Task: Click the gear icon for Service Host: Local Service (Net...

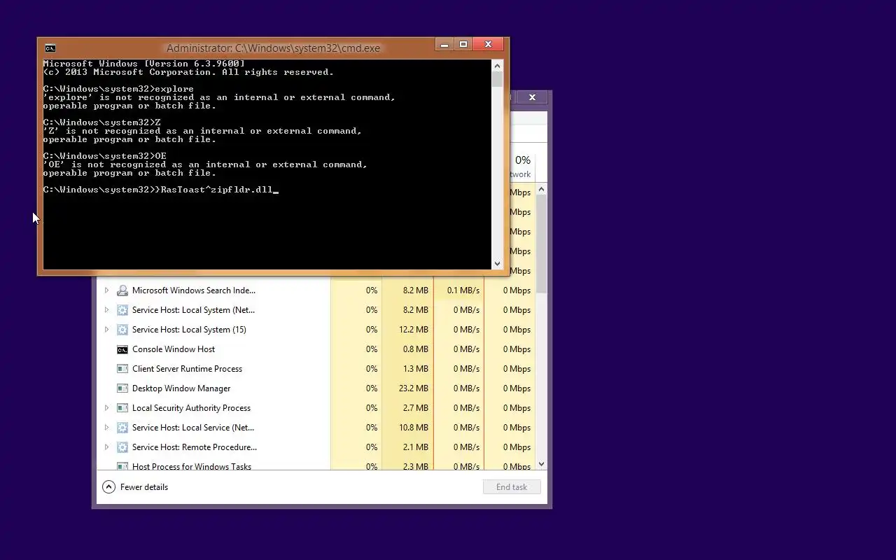Action: point(122,428)
